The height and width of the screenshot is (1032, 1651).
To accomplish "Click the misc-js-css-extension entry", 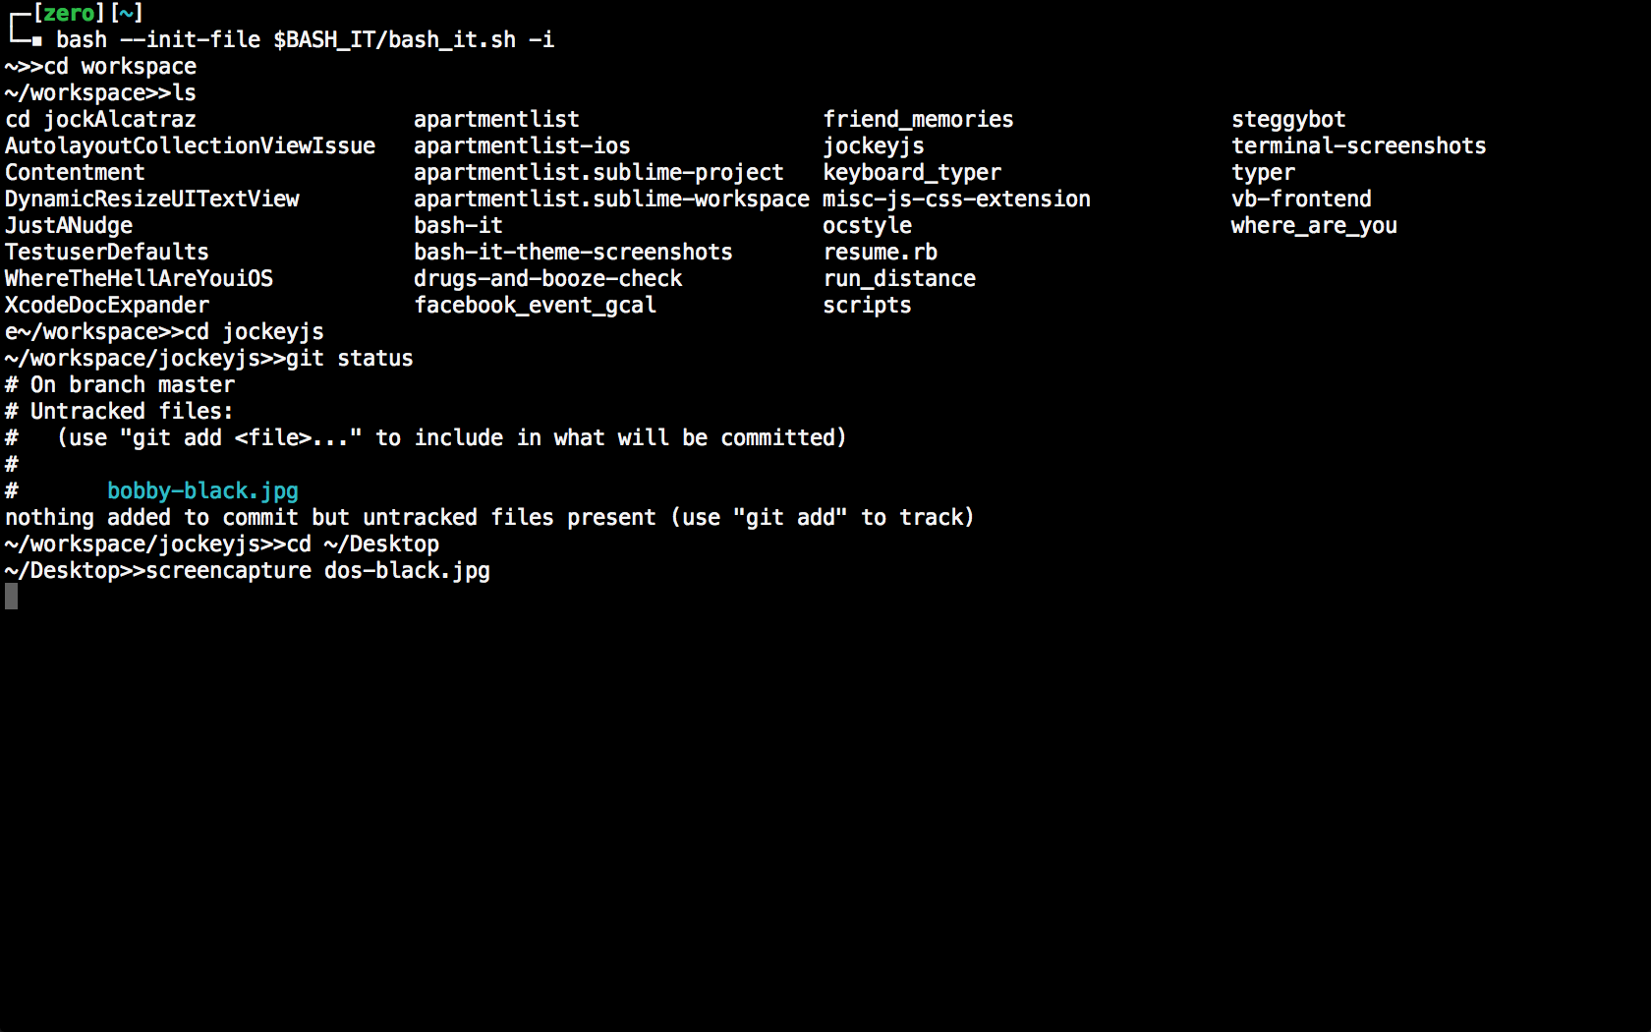I will [956, 199].
